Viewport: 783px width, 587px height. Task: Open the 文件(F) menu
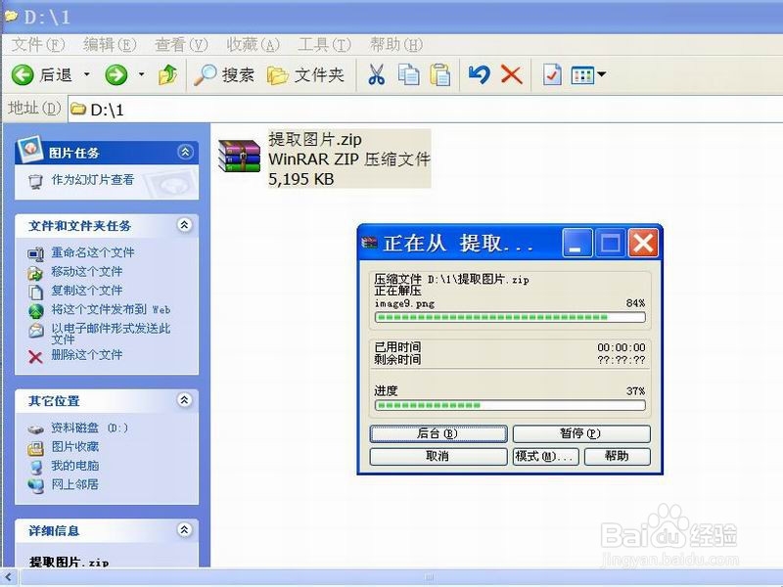tap(34, 44)
